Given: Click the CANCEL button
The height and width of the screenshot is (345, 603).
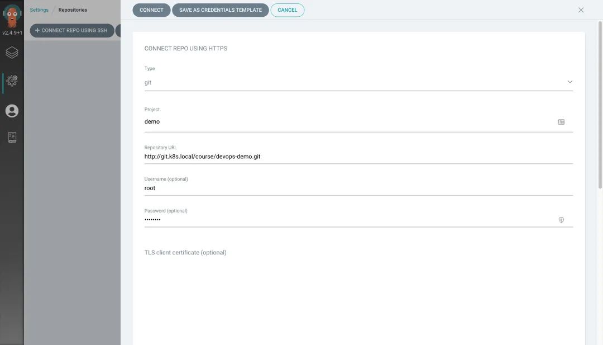Looking at the screenshot, I should pos(288,10).
